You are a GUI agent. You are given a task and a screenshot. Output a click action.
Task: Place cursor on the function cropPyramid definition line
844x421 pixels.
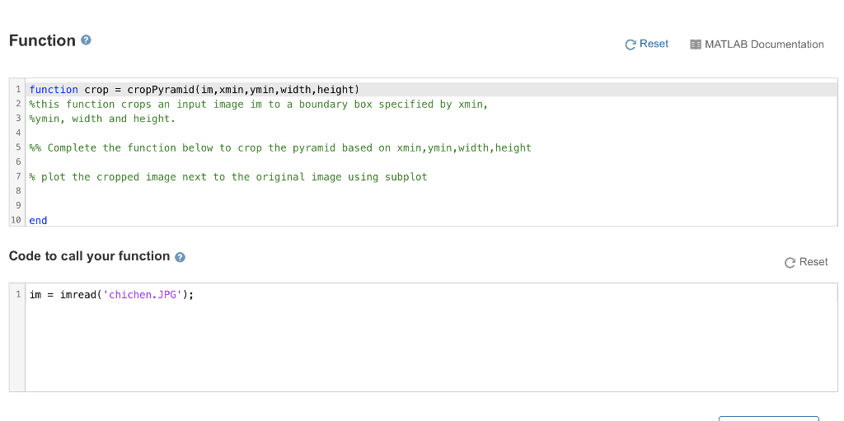[430, 89]
